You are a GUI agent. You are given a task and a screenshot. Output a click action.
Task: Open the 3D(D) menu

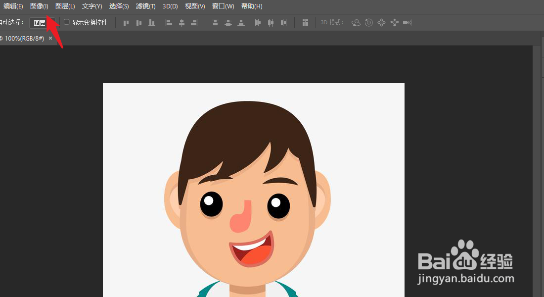point(170,6)
